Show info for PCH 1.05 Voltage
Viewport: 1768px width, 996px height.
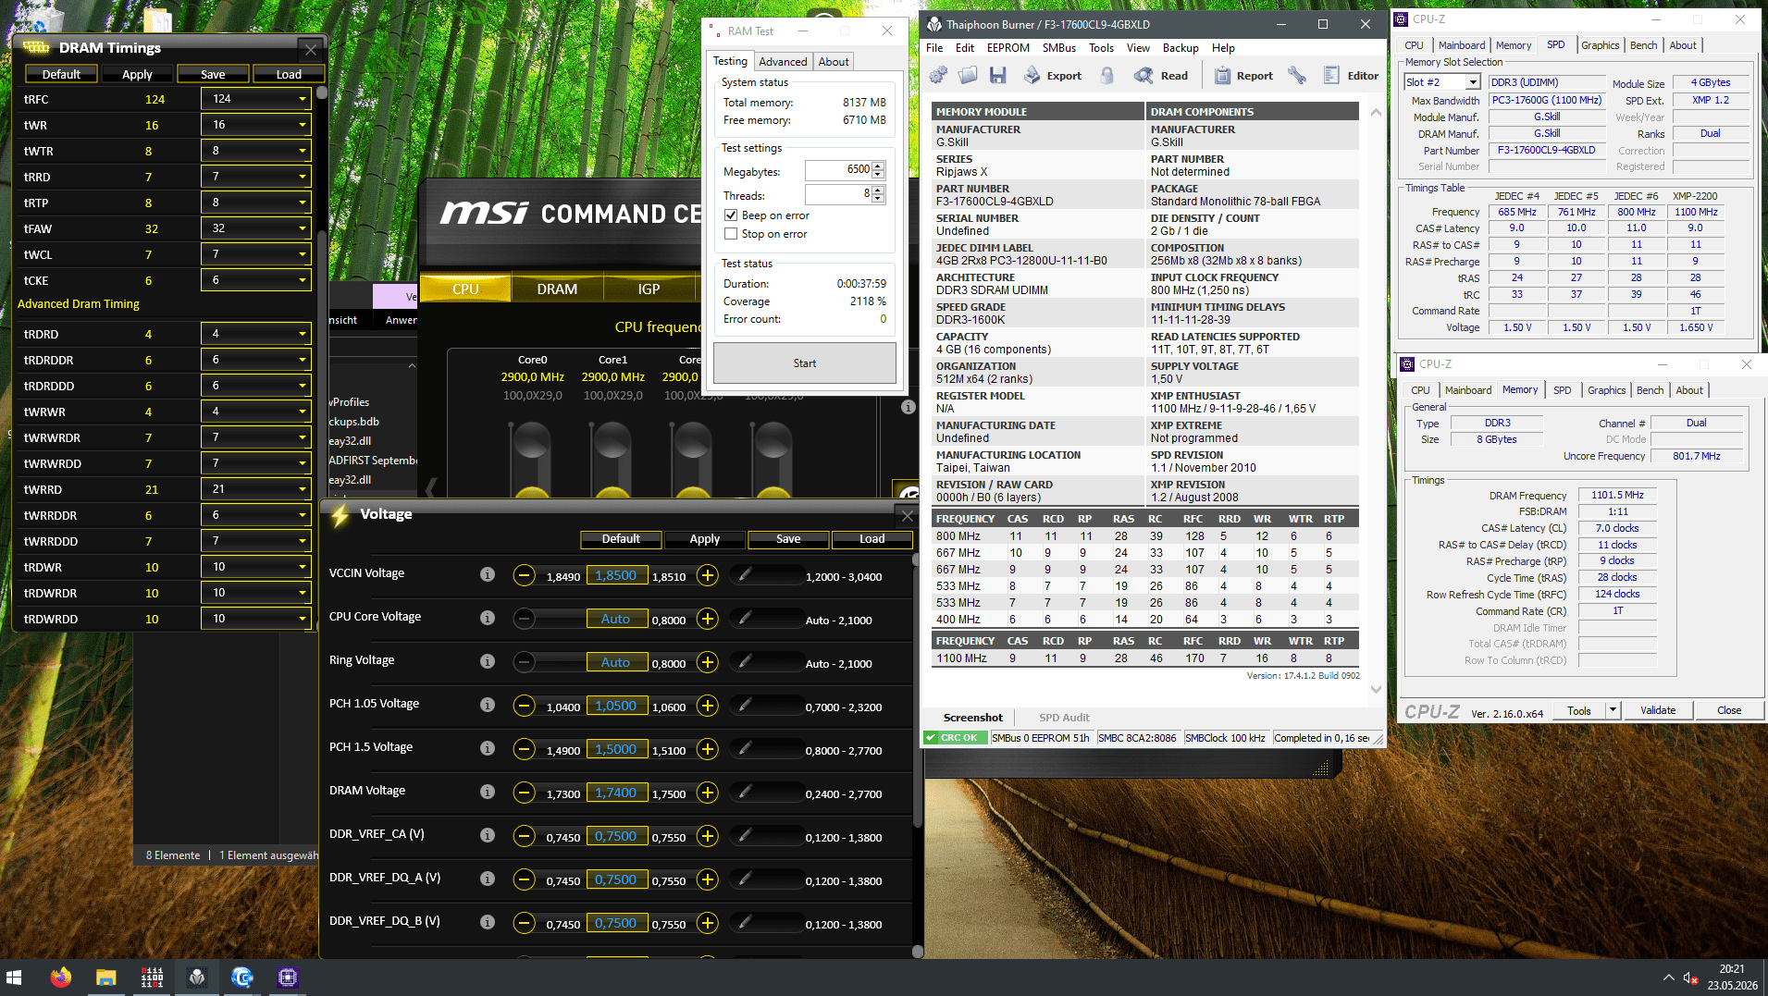coord(488,705)
